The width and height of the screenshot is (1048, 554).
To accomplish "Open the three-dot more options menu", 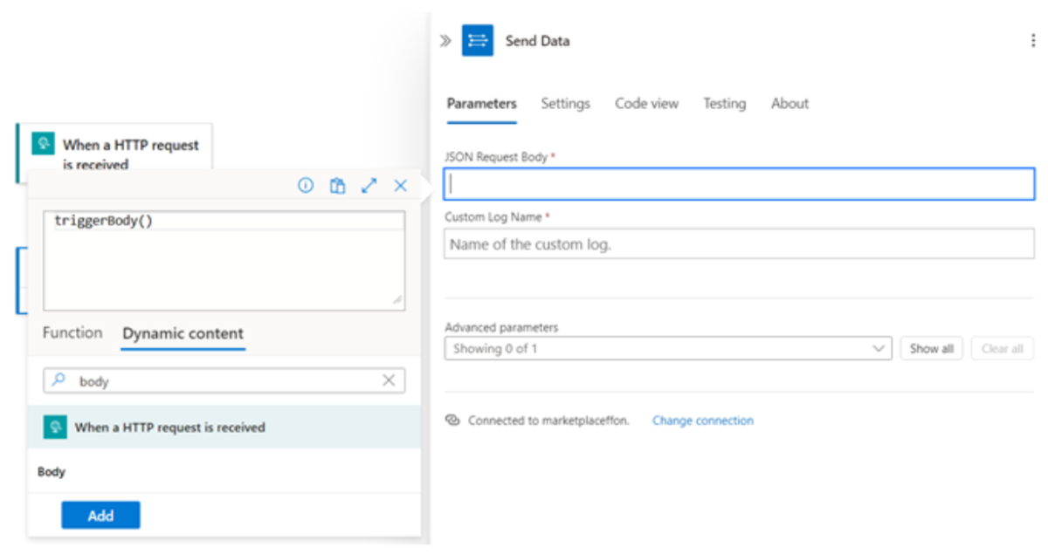I will pyautogui.click(x=1033, y=41).
